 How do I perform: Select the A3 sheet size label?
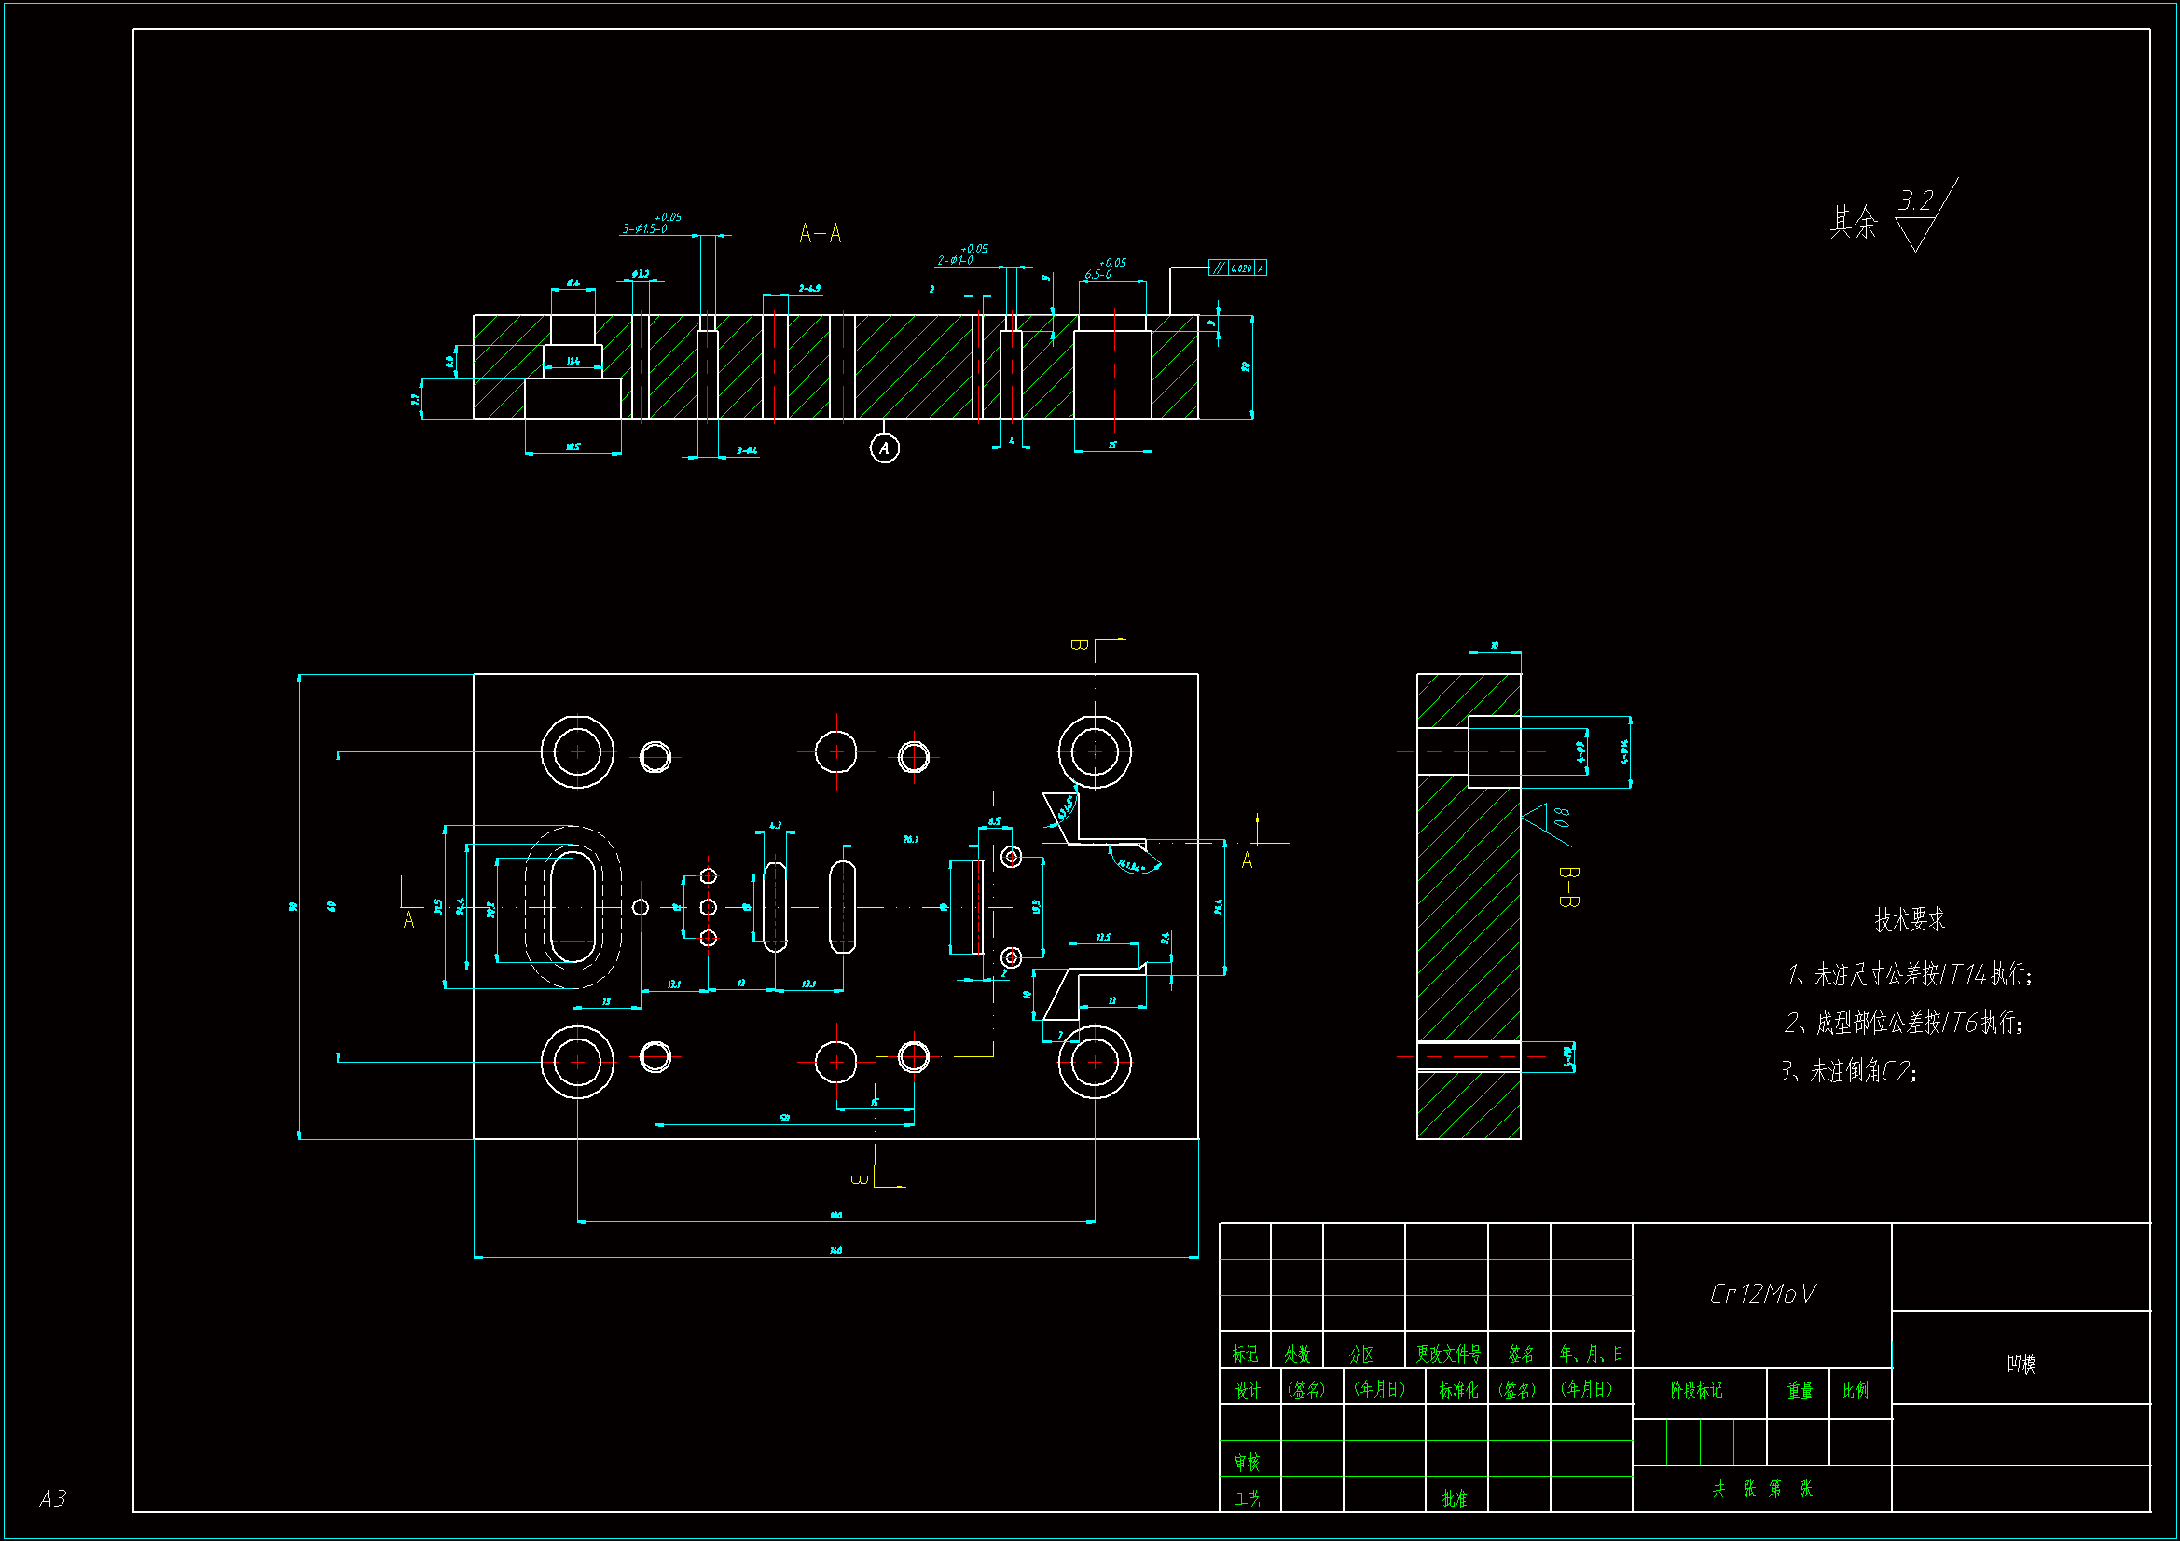coord(53,1498)
